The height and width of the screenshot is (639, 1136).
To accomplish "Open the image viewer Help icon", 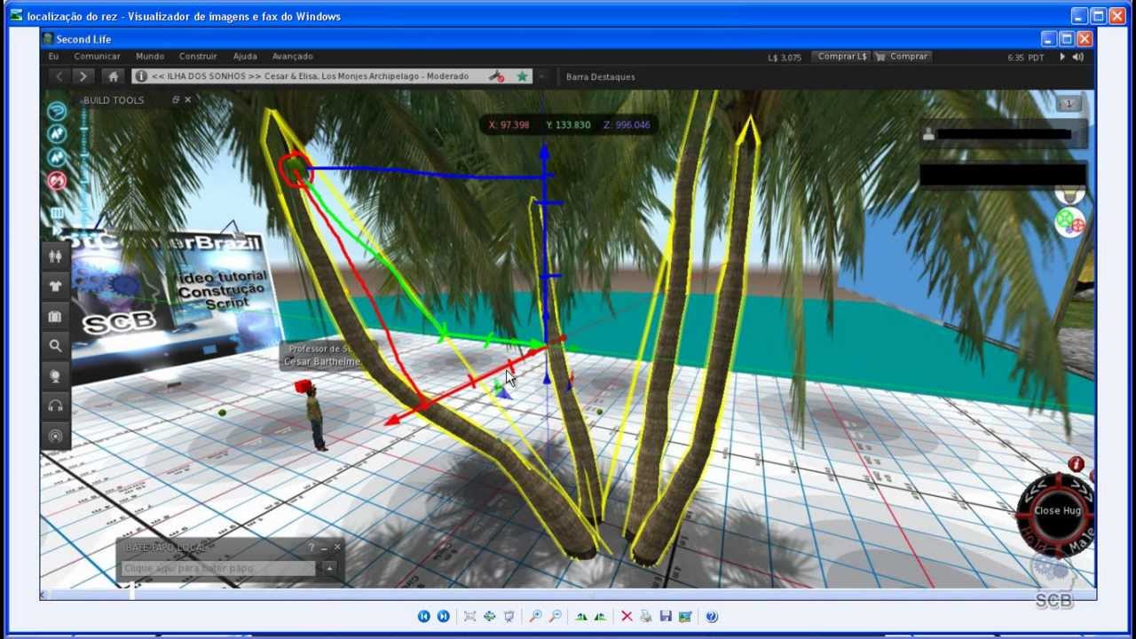I will click(712, 616).
